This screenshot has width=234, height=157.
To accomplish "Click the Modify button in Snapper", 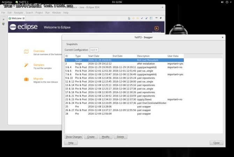I will 106,137.
